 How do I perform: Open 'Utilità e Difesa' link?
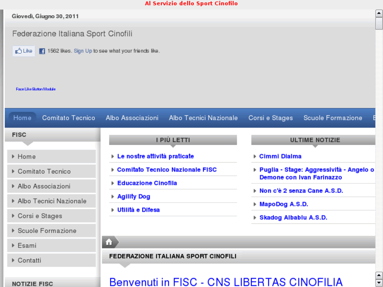139,210
